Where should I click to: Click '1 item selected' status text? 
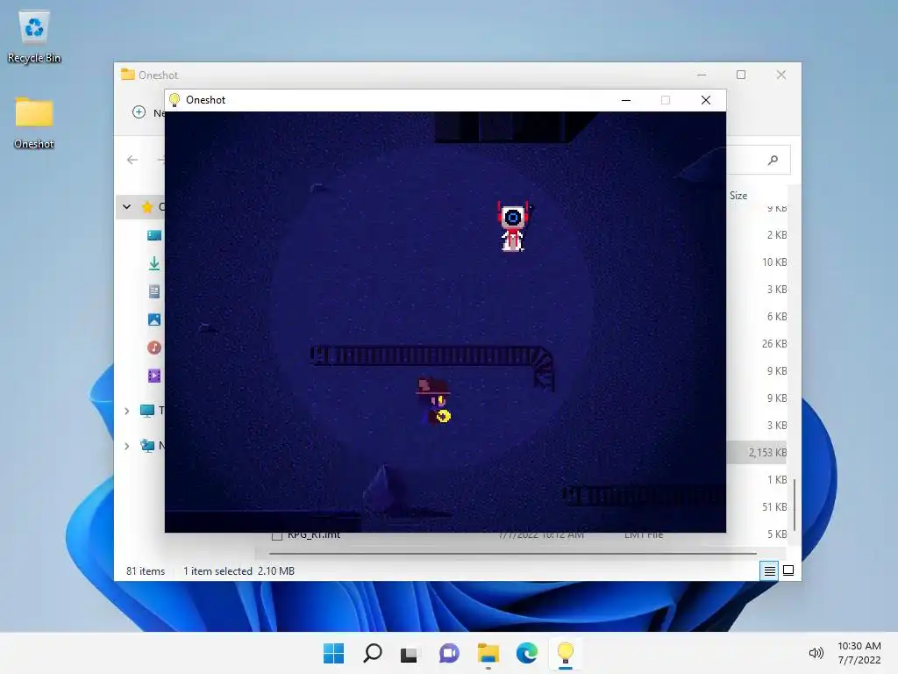217,570
